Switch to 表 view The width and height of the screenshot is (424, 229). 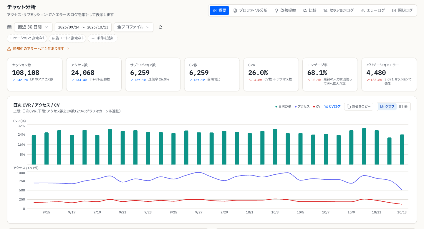[x=403, y=107]
